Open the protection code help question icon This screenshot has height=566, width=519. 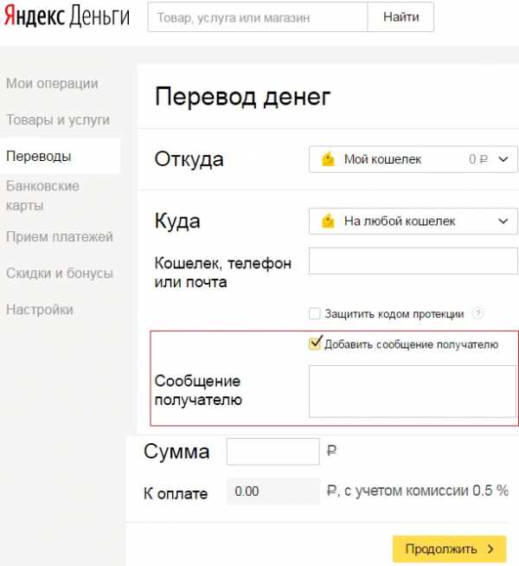pos(477,313)
